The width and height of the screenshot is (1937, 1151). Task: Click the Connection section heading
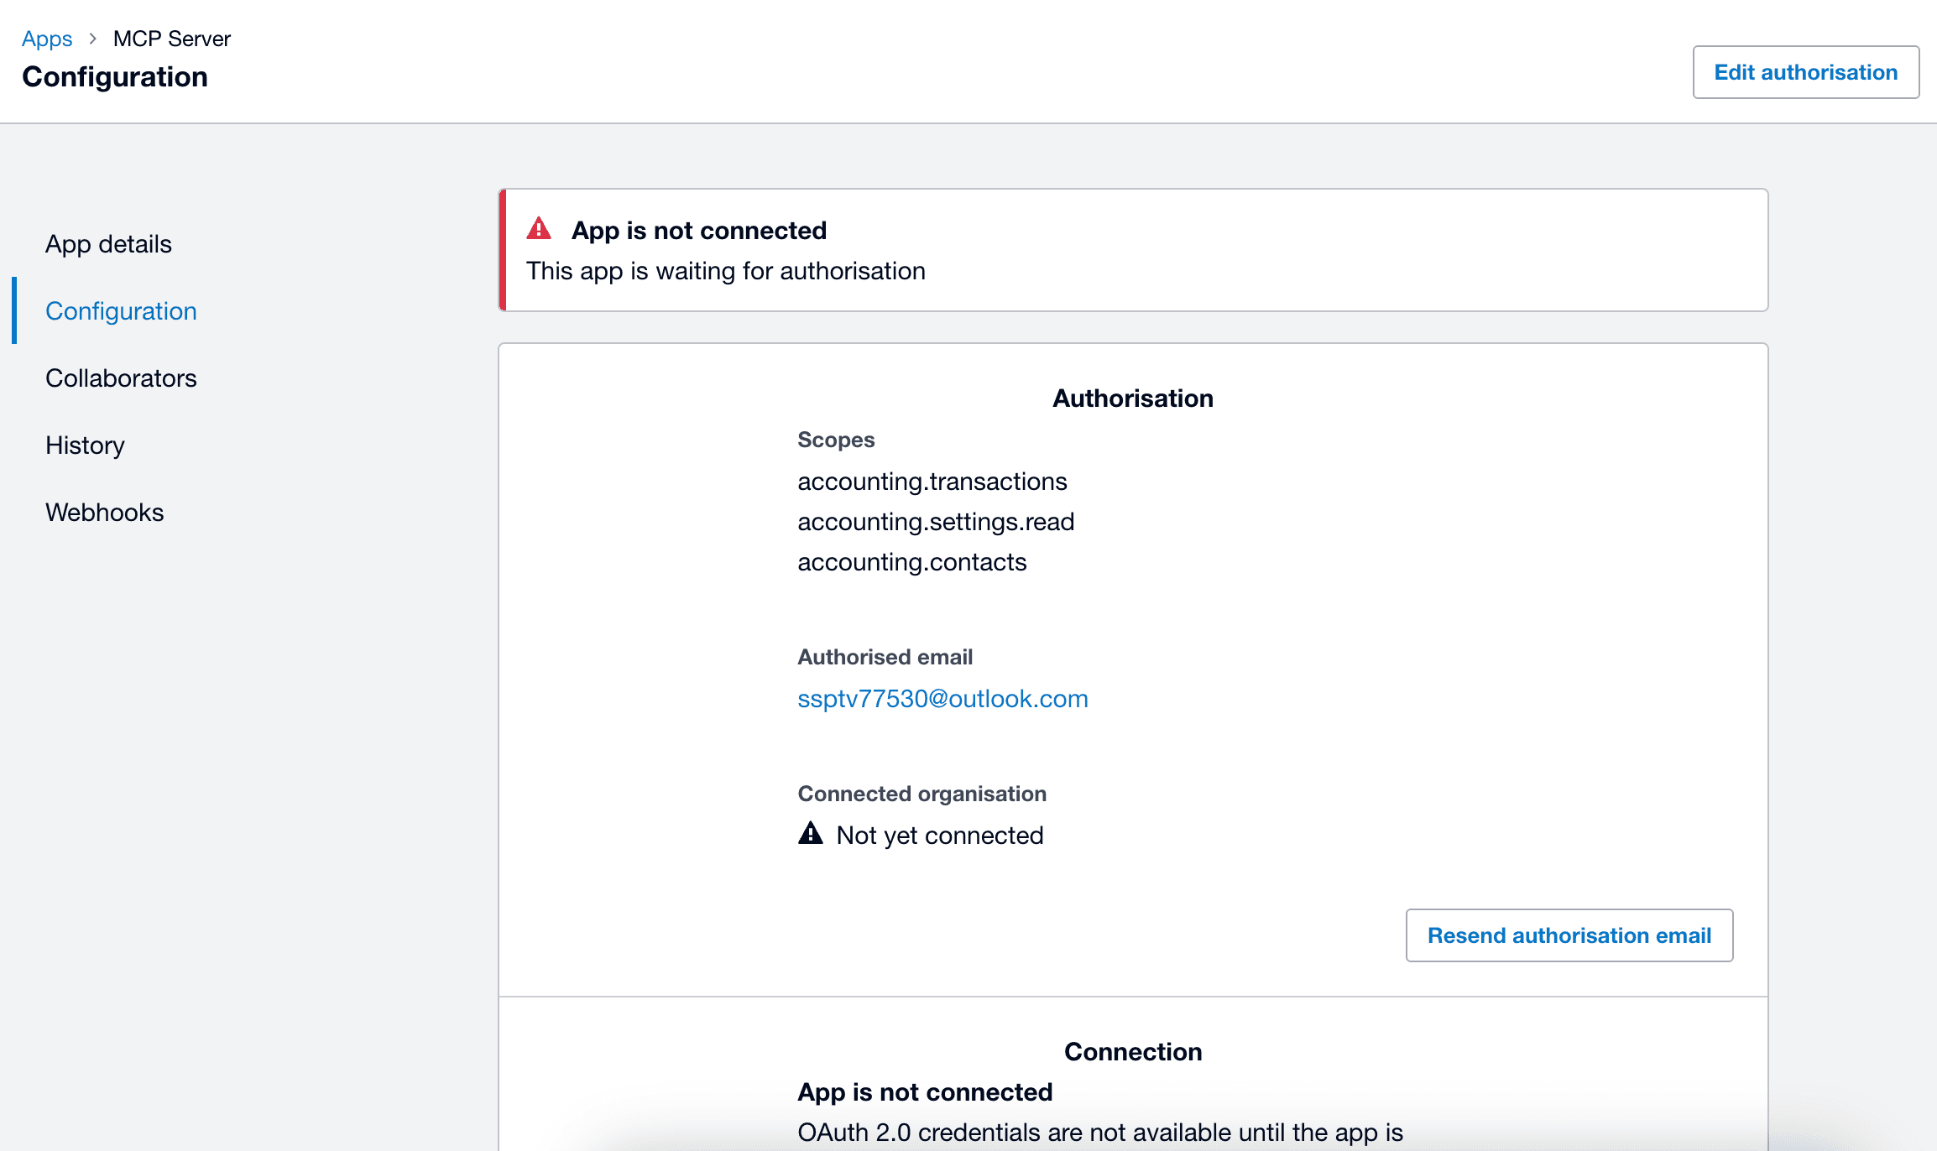(1132, 1052)
